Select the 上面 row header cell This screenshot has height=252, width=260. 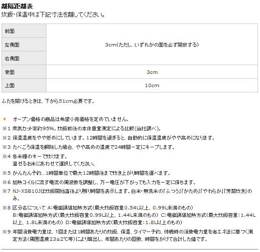(24, 86)
